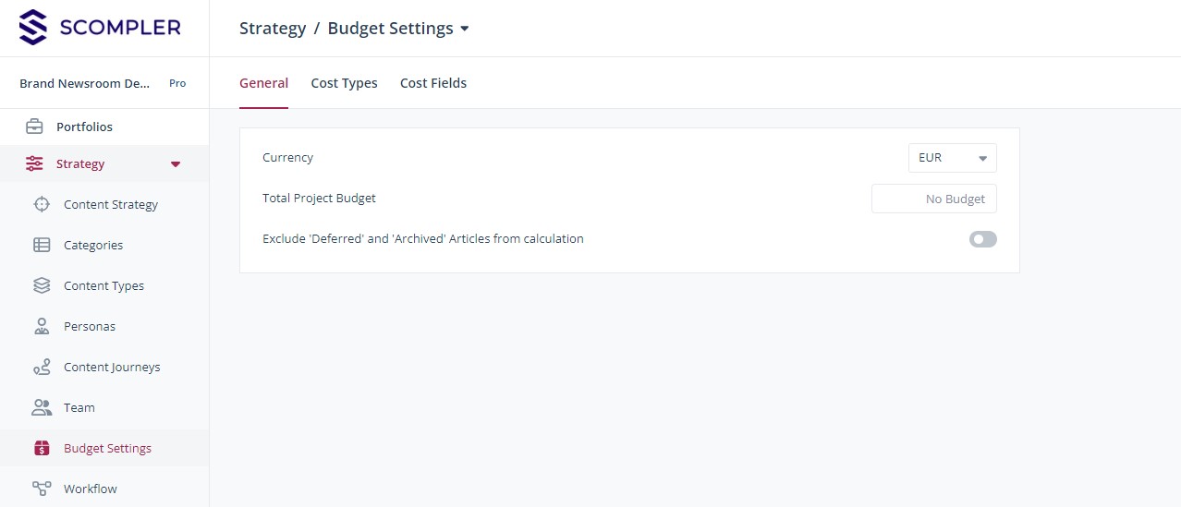Click the Team people icon
The image size is (1181, 507).
click(42, 407)
